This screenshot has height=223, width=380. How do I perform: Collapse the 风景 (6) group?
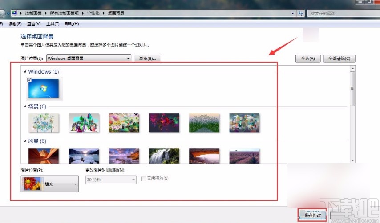pos(25,141)
